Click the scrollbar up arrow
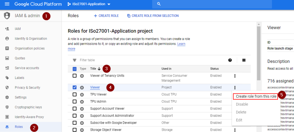Screen dimensions: 294x132 coord(259,24)
